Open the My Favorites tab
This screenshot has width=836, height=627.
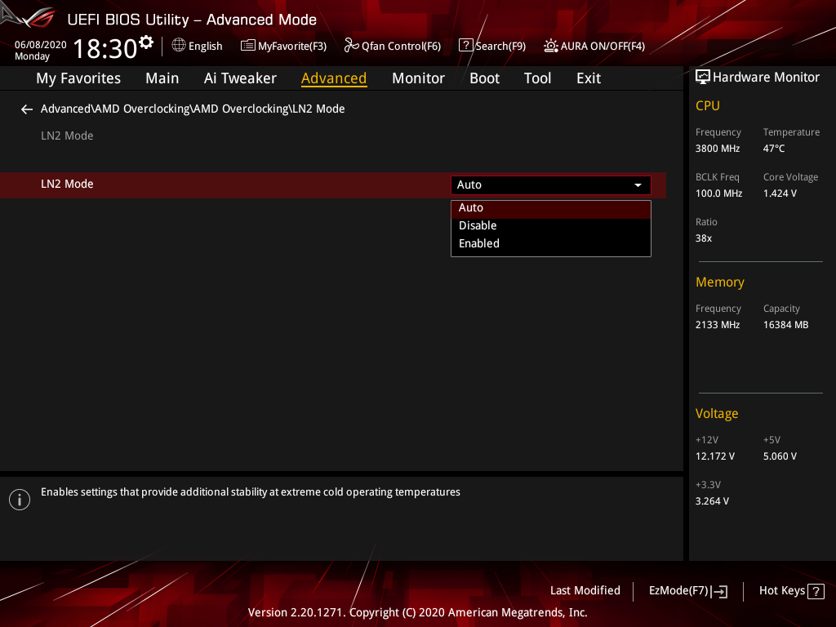(78, 78)
